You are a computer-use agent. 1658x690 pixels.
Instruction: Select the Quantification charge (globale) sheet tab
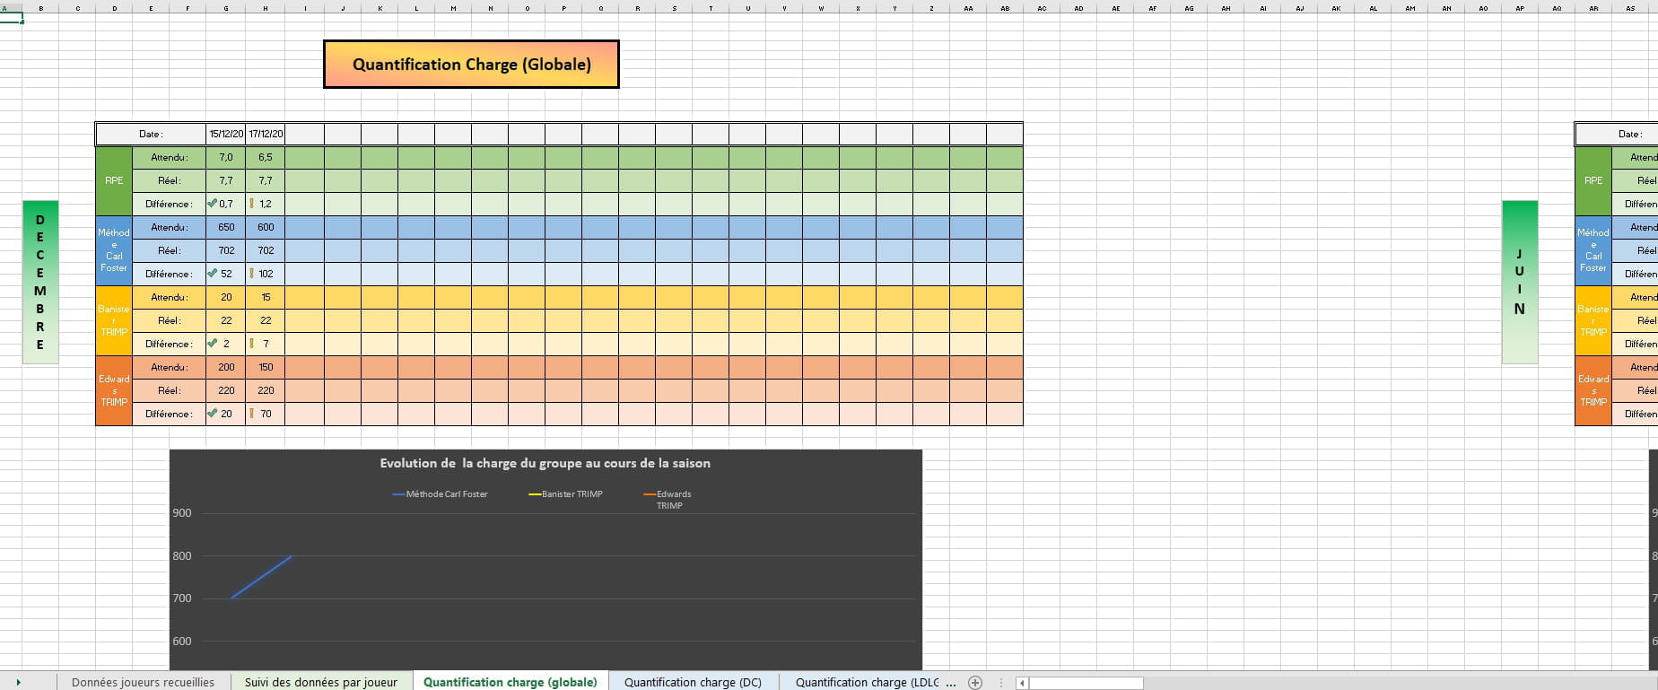point(510,683)
